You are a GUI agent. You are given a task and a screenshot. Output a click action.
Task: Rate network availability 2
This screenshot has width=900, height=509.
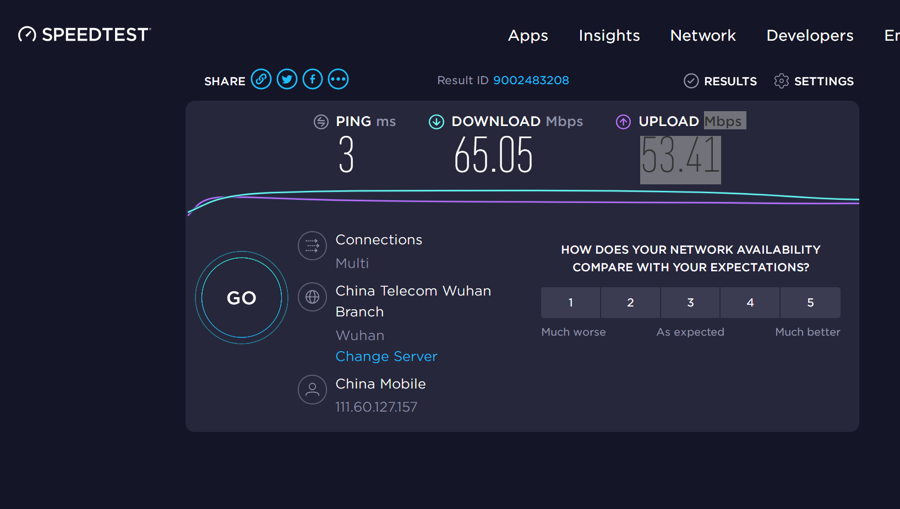(630, 303)
